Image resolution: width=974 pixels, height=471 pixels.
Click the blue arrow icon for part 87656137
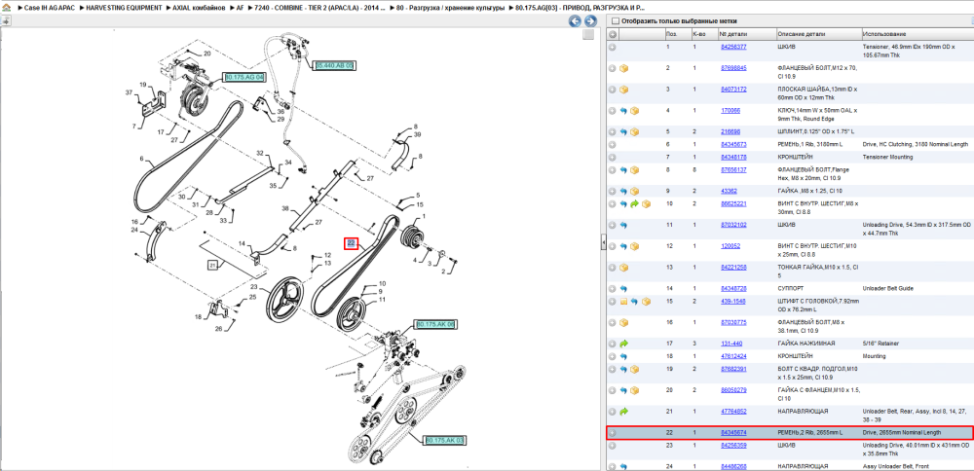coord(623,169)
